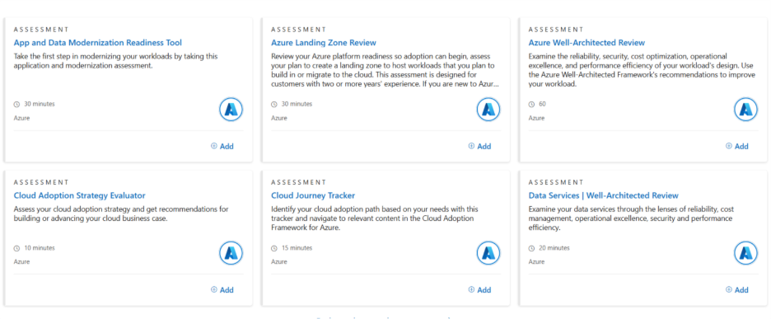Image resolution: width=771 pixels, height=319 pixels.
Task: Click the clock icon beside 15 minutes
Action: pos(274,248)
